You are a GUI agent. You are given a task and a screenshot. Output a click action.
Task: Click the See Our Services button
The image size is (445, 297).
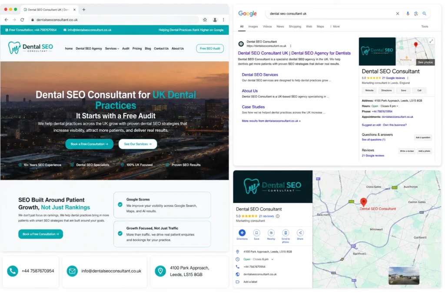click(x=138, y=144)
